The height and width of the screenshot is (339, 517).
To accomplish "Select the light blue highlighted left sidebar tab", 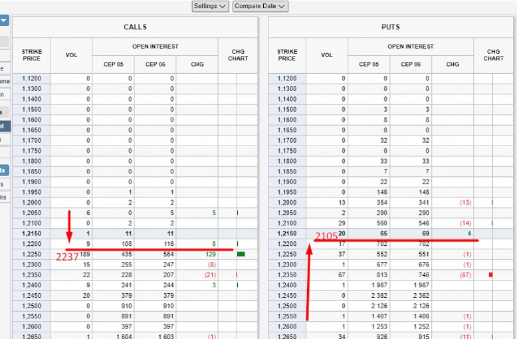I will pos(5,170).
